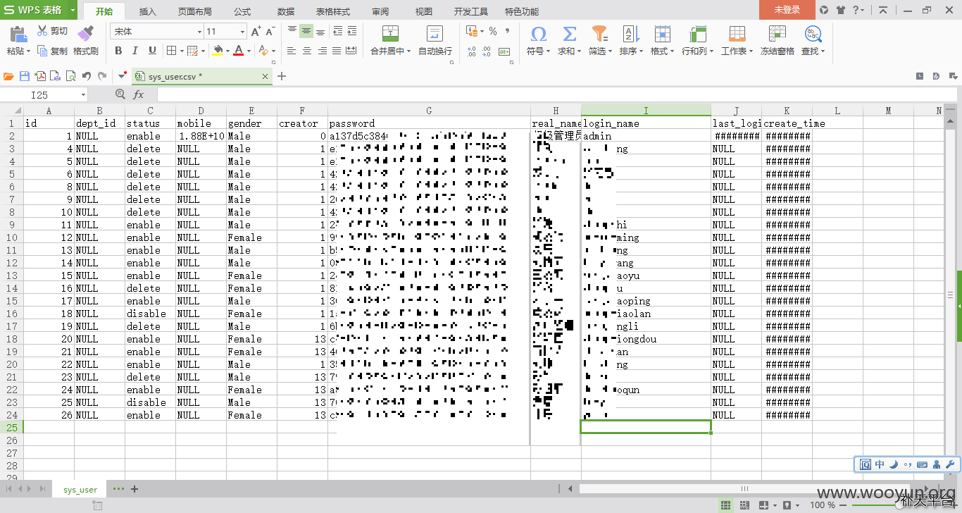The image size is (962, 513).
Task: Open Find 查找 tool
Action: coord(813,41)
